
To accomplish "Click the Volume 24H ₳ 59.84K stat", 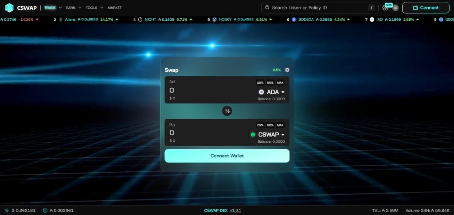I will [427, 211].
